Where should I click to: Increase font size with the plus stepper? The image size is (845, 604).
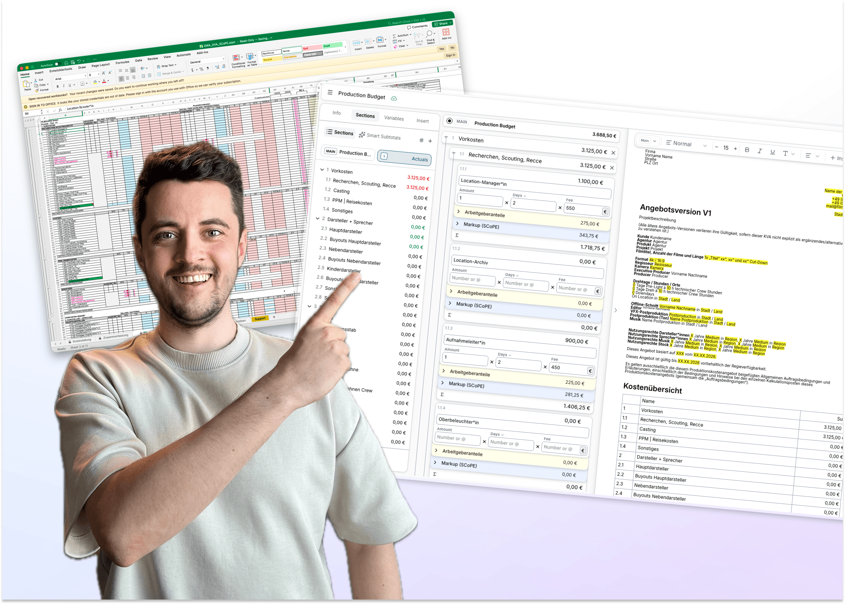pyautogui.click(x=735, y=149)
